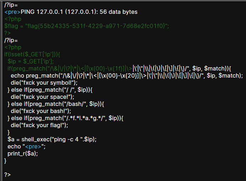Click the die fxck your space line
Image resolution: width=246 pixels, height=181 pixels.
point(42,97)
